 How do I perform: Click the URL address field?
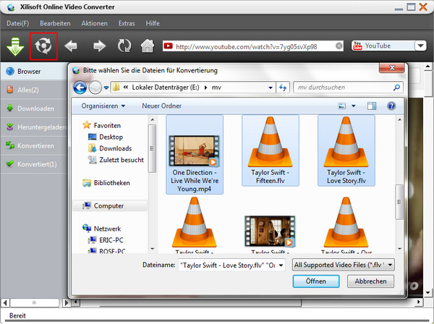tap(253, 46)
